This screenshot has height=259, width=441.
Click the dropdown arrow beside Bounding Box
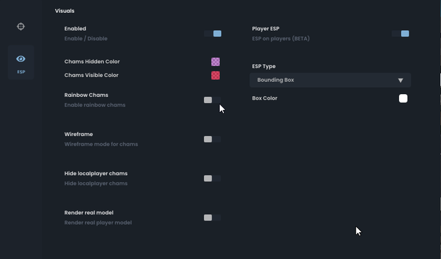tap(400, 80)
